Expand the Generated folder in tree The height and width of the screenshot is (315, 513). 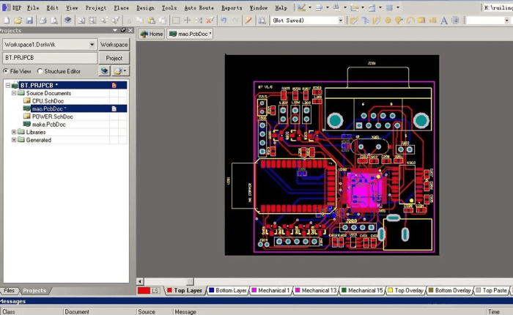point(13,140)
